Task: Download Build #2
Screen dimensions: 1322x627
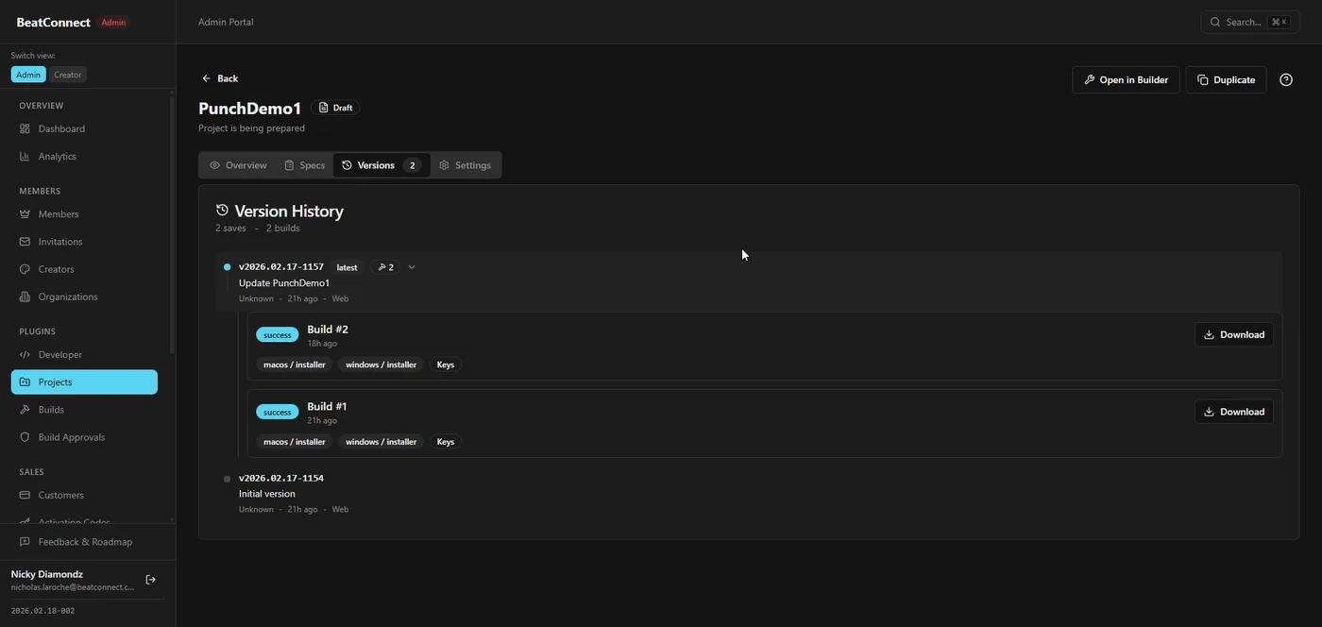Action: click(x=1233, y=332)
